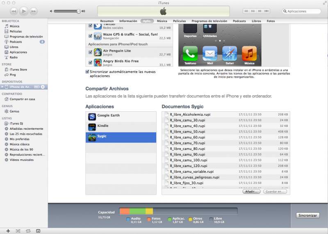The image size is (328, 234).
Task: Click the Añadir... button
Action: (251, 191)
